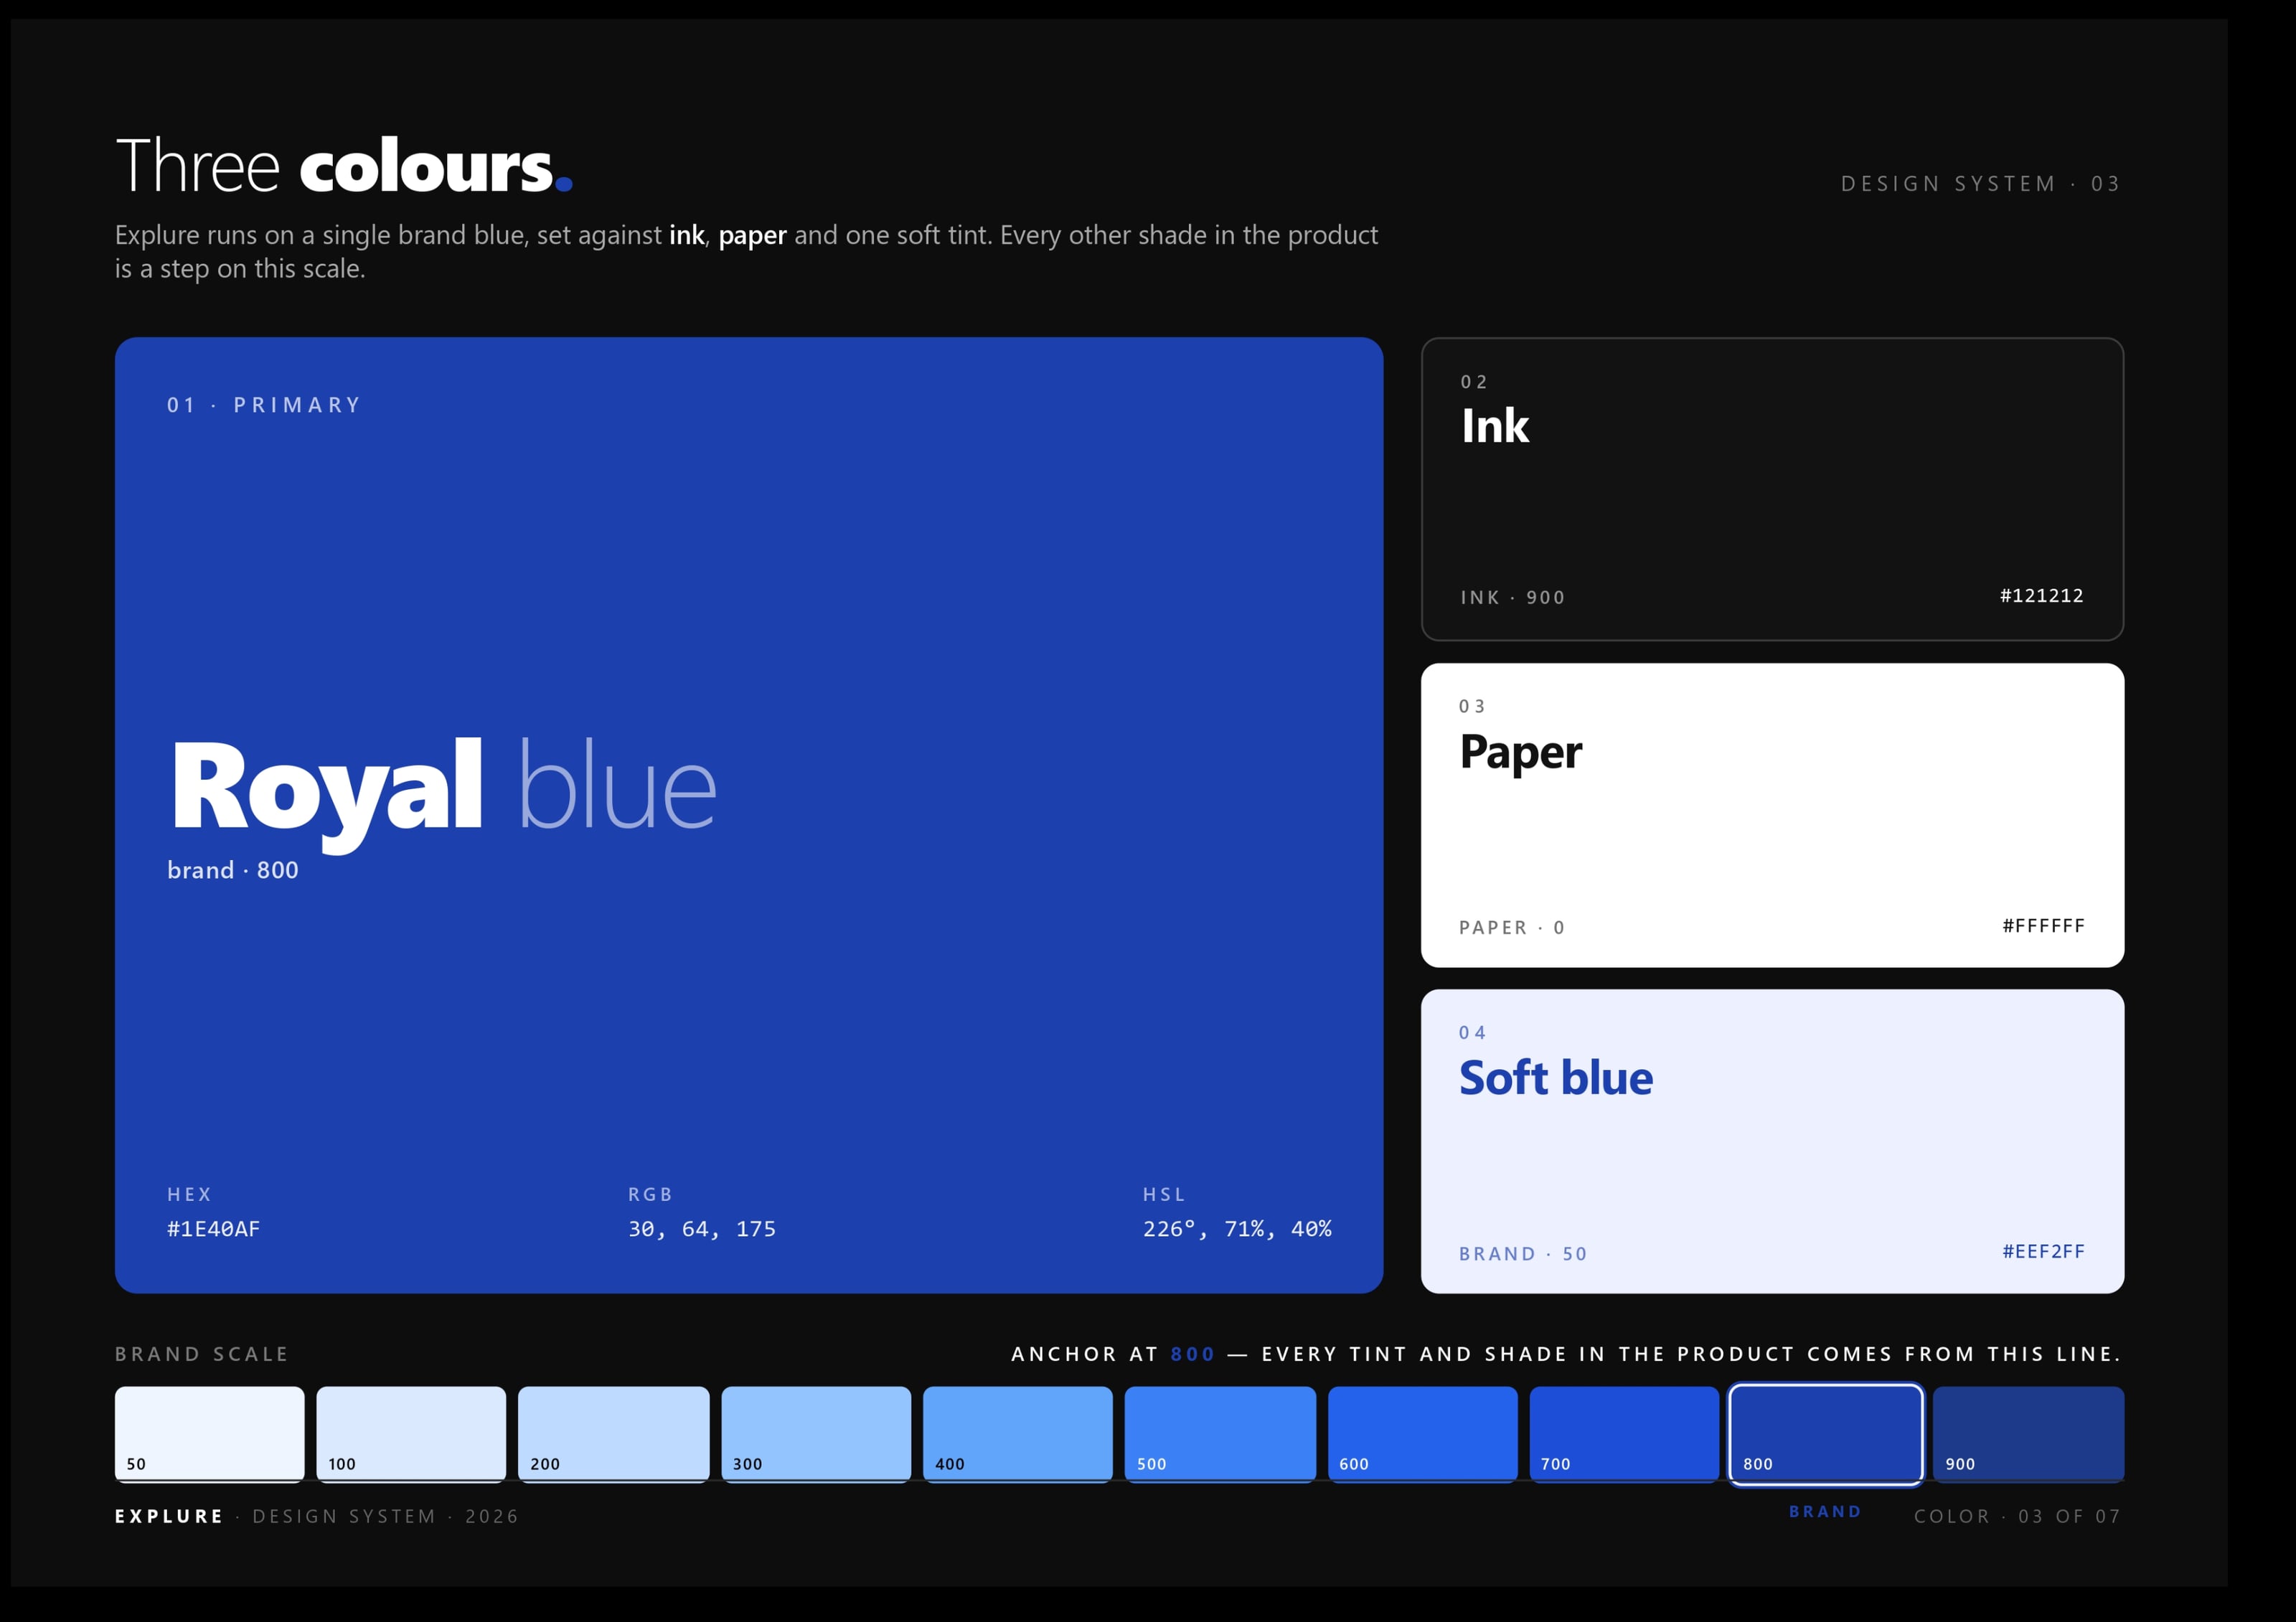Click the highlighted 800 brand swatch
The width and height of the screenshot is (2296, 1622).
[x=1826, y=1434]
